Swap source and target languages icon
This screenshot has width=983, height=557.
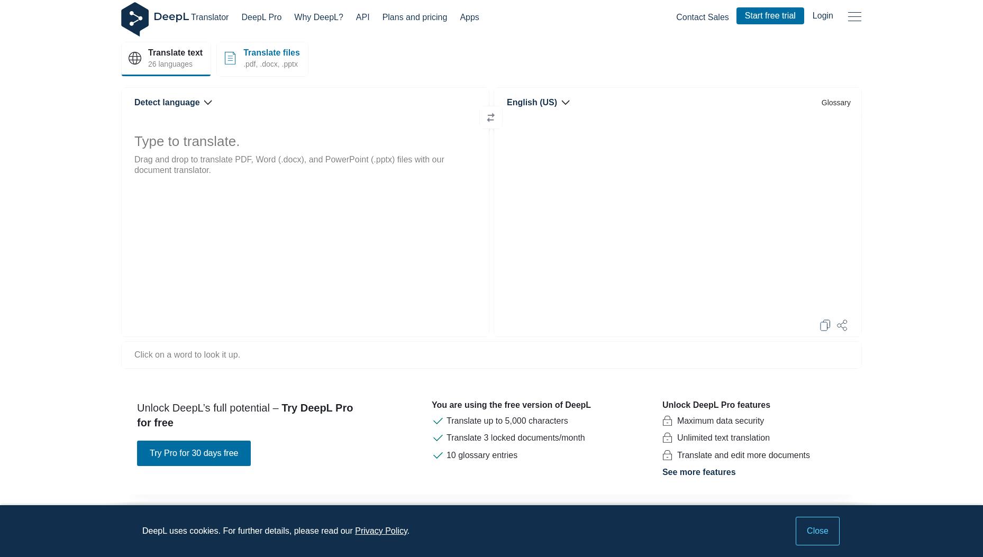pyautogui.click(x=491, y=117)
